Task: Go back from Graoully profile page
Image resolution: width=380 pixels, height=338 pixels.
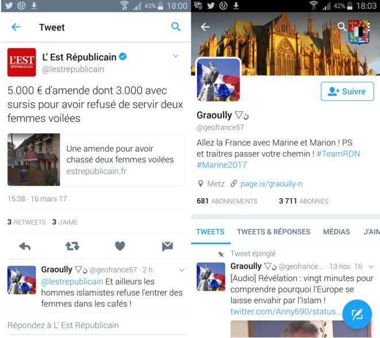Action: [x=205, y=27]
